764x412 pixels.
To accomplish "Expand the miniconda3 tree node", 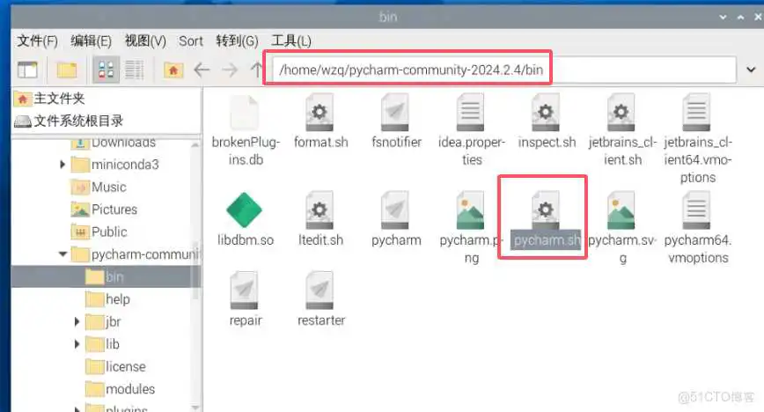I will (x=62, y=165).
